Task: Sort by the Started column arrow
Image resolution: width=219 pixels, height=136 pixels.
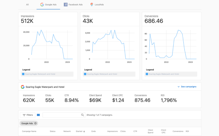Action: [84, 131]
